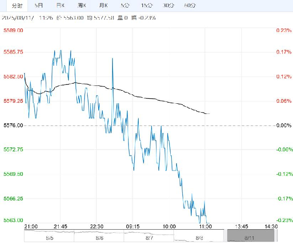Select the 分时 intraday tab
The image size is (293, 243).
[17, 6]
